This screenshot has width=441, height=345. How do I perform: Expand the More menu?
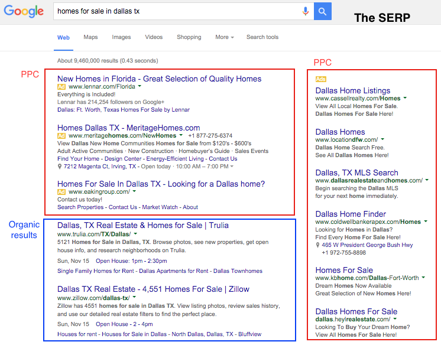(225, 37)
